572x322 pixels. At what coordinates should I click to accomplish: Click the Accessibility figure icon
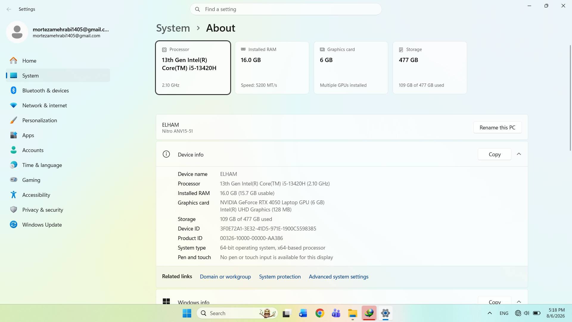pos(13,195)
